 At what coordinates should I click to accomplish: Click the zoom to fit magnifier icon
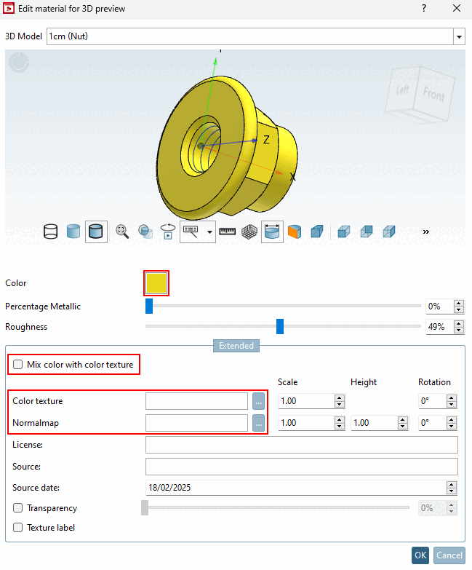pyautogui.click(x=122, y=231)
